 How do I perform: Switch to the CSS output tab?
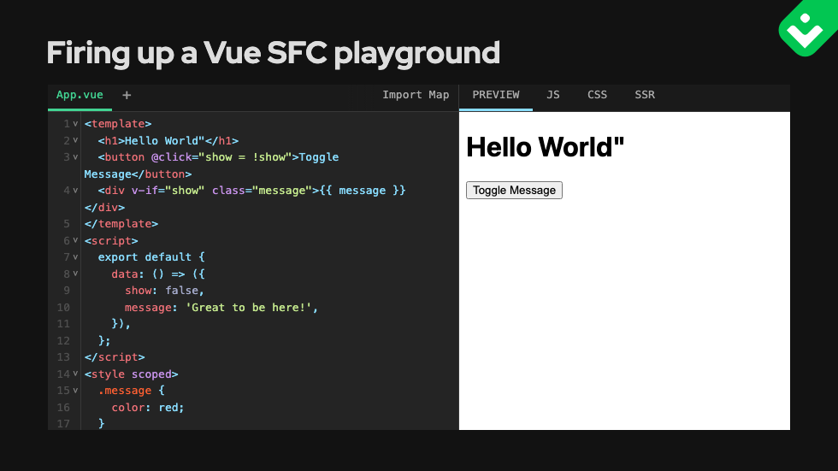click(x=597, y=95)
